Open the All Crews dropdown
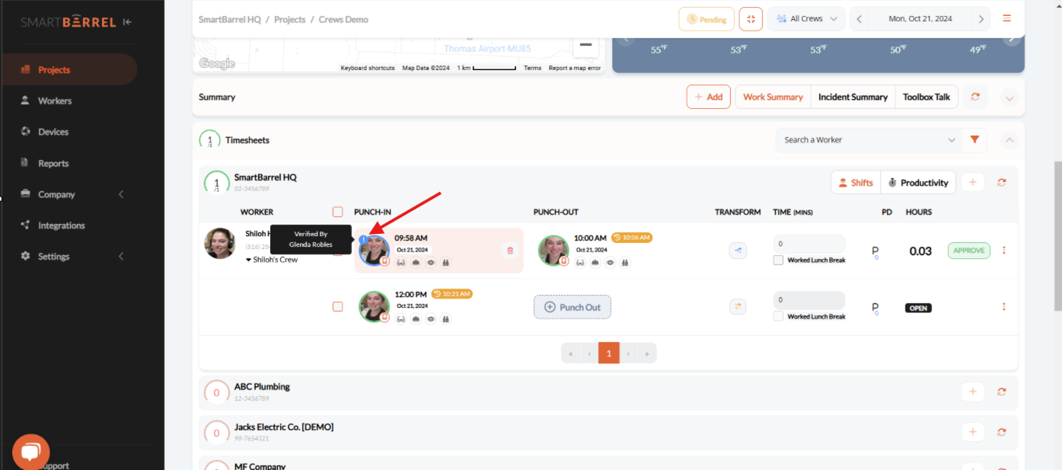This screenshot has width=1062, height=470. pyautogui.click(x=806, y=19)
